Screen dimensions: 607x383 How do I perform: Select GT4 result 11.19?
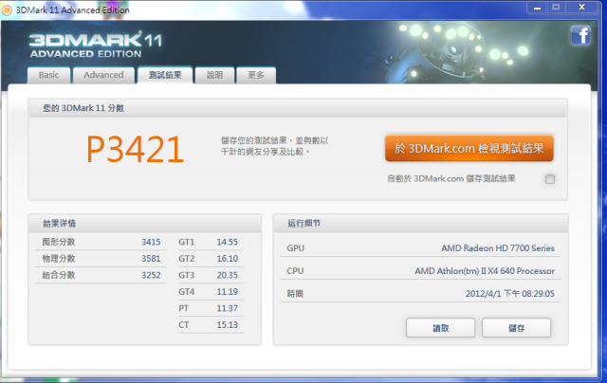point(228,292)
